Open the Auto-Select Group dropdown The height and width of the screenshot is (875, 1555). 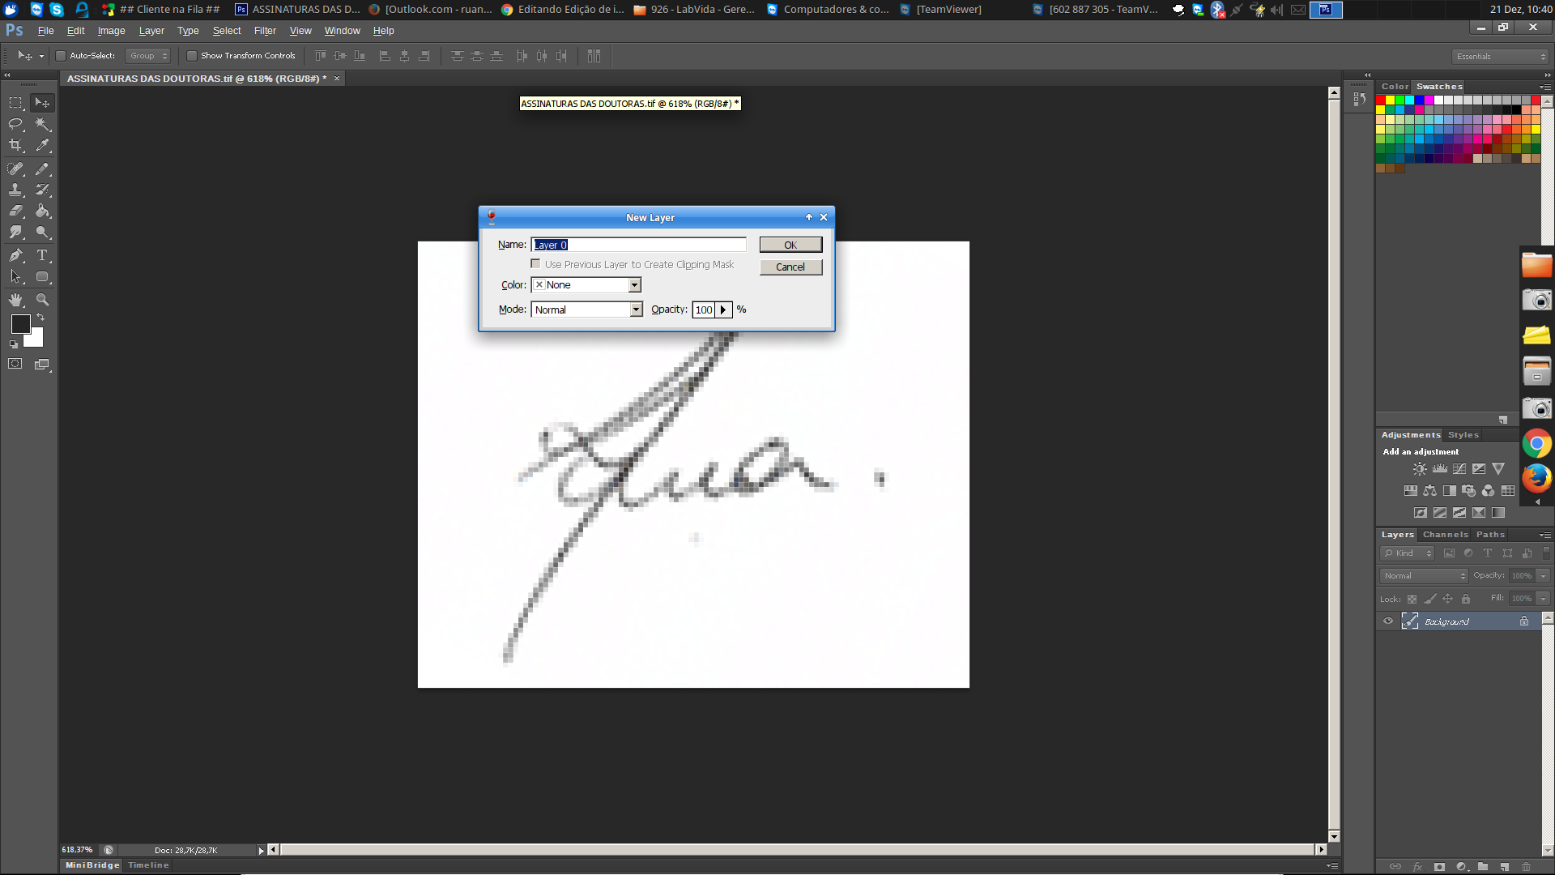point(148,56)
